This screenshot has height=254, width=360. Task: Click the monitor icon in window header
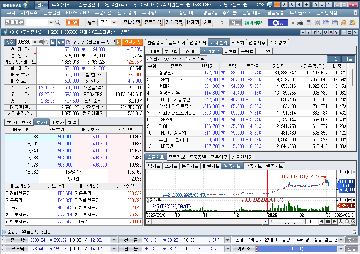309,32
